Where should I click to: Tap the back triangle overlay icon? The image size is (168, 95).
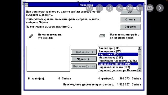tap(109, 8)
